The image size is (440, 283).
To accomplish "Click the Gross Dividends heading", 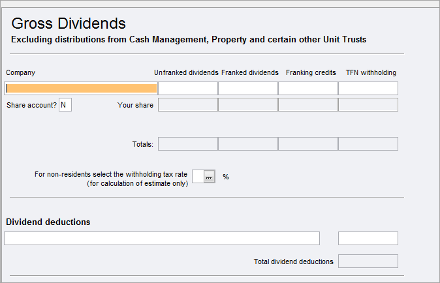I will (69, 23).
